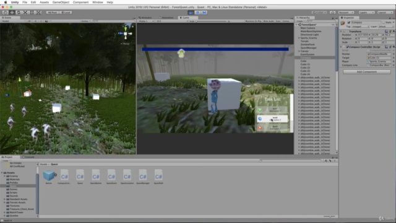The width and height of the screenshot is (396, 223).
Task: Open the Layer dropdown in Inspector
Action: click(386, 27)
